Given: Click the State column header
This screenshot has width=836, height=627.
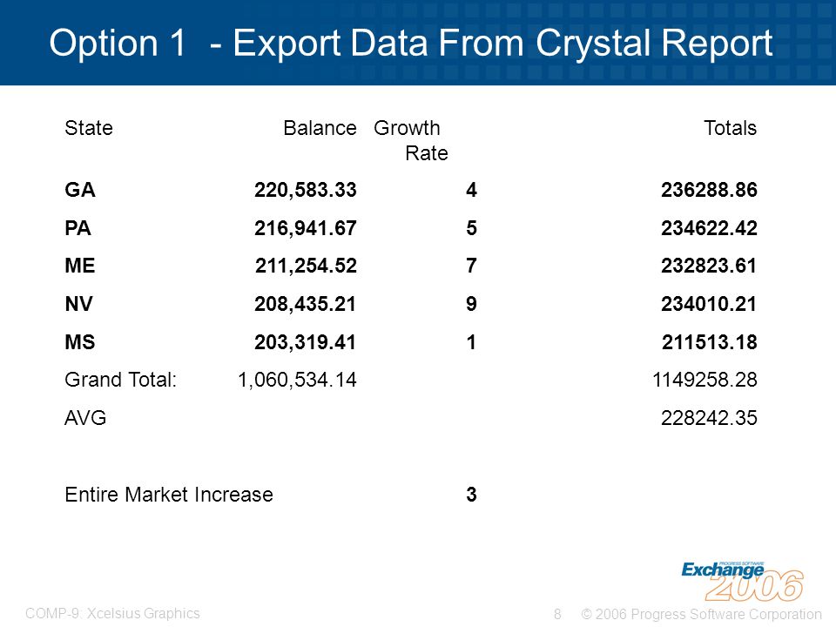Looking at the screenshot, I should 89,128.
